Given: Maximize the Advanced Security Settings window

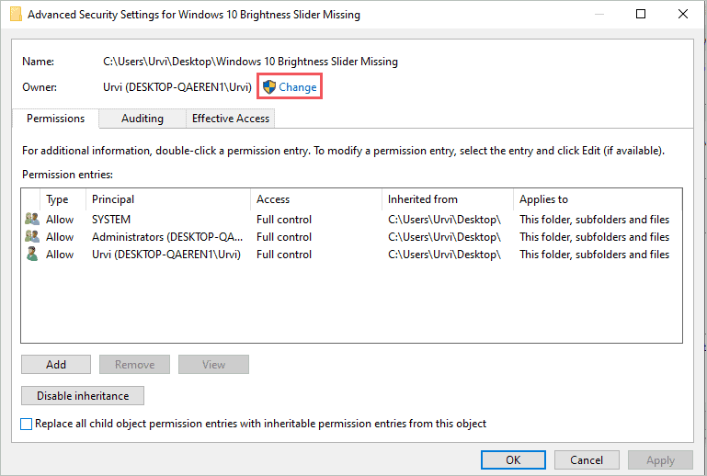Looking at the screenshot, I should pyautogui.click(x=641, y=15).
